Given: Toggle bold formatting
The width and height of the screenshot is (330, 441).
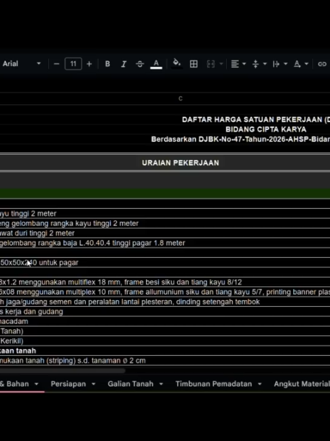Looking at the screenshot, I should [107, 64].
